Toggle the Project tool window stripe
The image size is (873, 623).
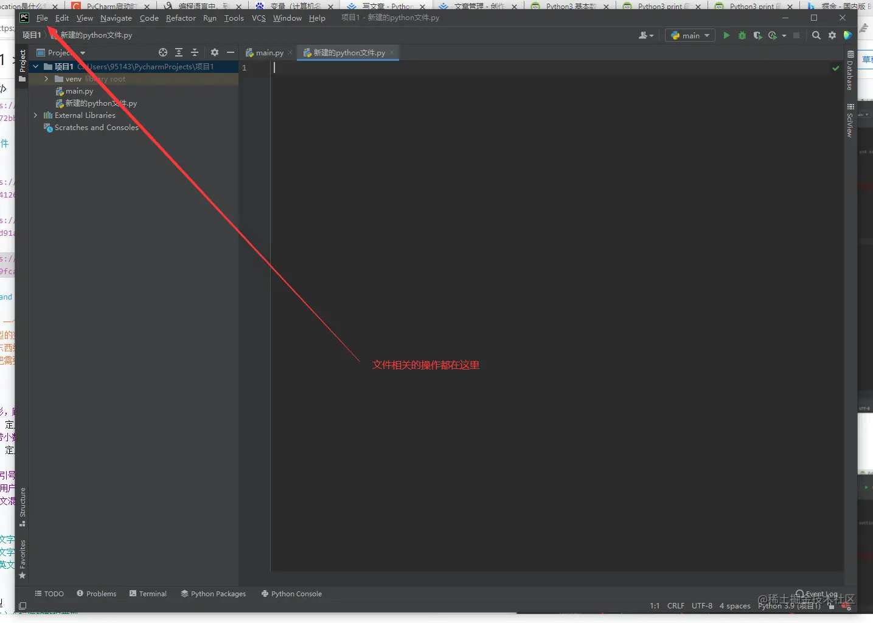(23, 66)
